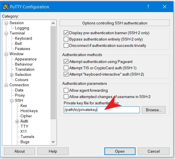The height and width of the screenshot is (159, 175).
Task: Select Auth category
Action: [24, 121]
